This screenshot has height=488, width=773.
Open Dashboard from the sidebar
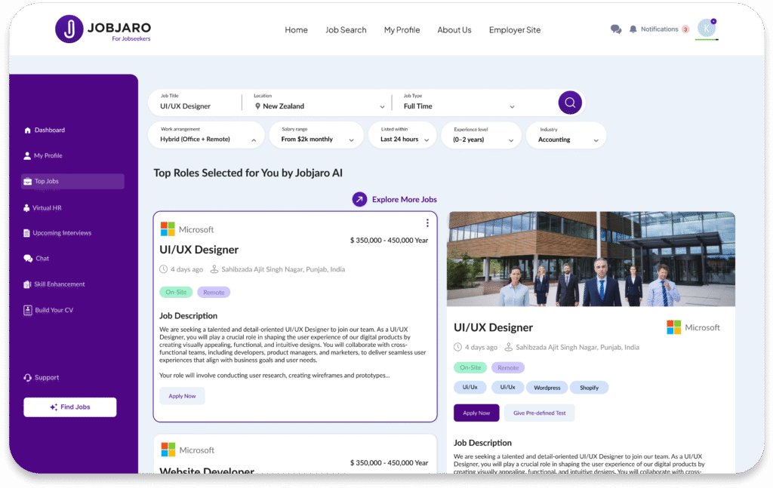point(49,130)
